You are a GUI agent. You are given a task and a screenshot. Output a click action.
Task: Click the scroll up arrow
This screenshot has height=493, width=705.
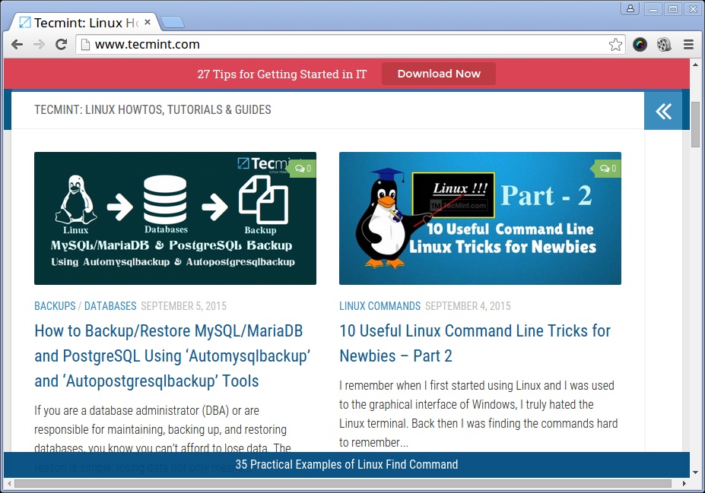tap(695, 65)
